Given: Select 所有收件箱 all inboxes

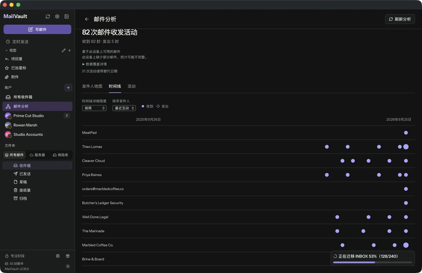Looking at the screenshot, I should 38,97.
